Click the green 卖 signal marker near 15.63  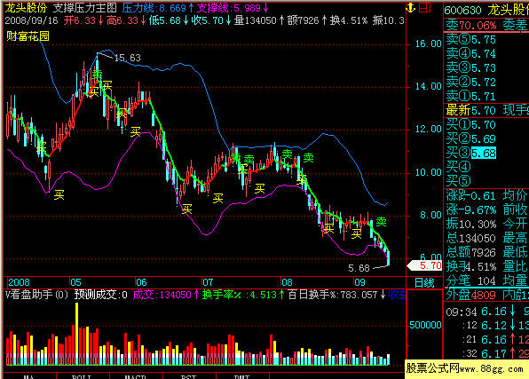(x=97, y=74)
